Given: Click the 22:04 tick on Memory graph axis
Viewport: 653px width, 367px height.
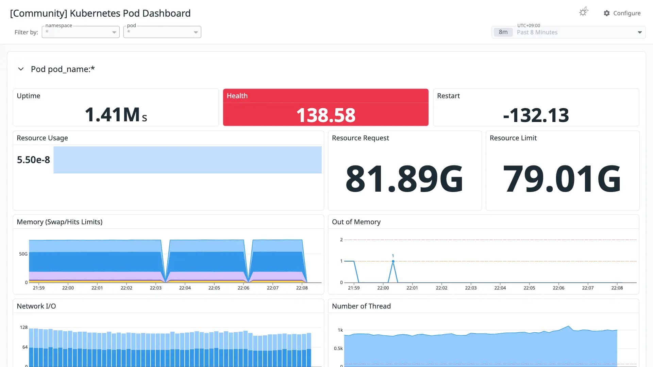Looking at the screenshot, I should (x=185, y=288).
